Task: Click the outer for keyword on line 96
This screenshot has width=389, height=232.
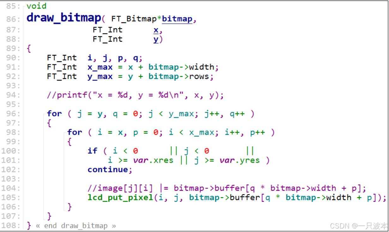Action: click(54, 114)
